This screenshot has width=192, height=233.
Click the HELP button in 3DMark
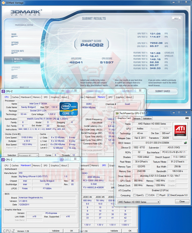[176, 18]
